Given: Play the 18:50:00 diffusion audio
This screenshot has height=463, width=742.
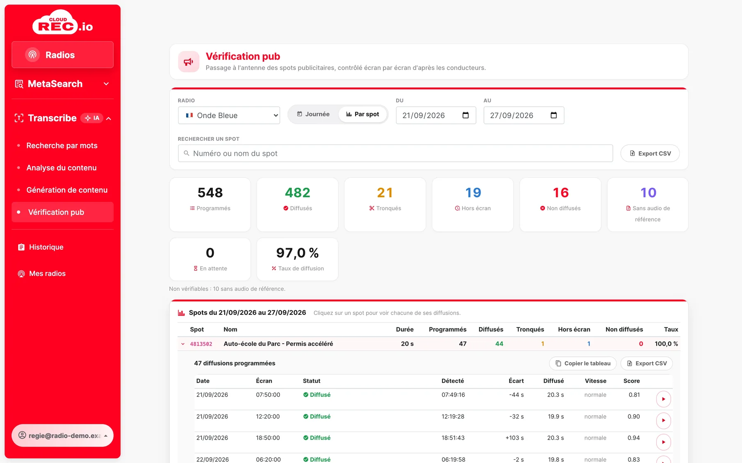Looking at the screenshot, I should 663,442.
